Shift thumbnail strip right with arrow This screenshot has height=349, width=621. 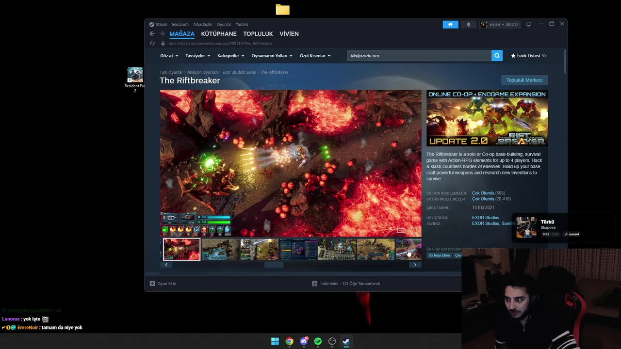pyautogui.click(x=415, y=265)
